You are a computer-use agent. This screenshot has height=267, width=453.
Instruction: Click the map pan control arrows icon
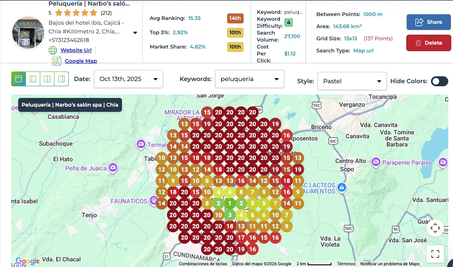click(x=435, y=228)
